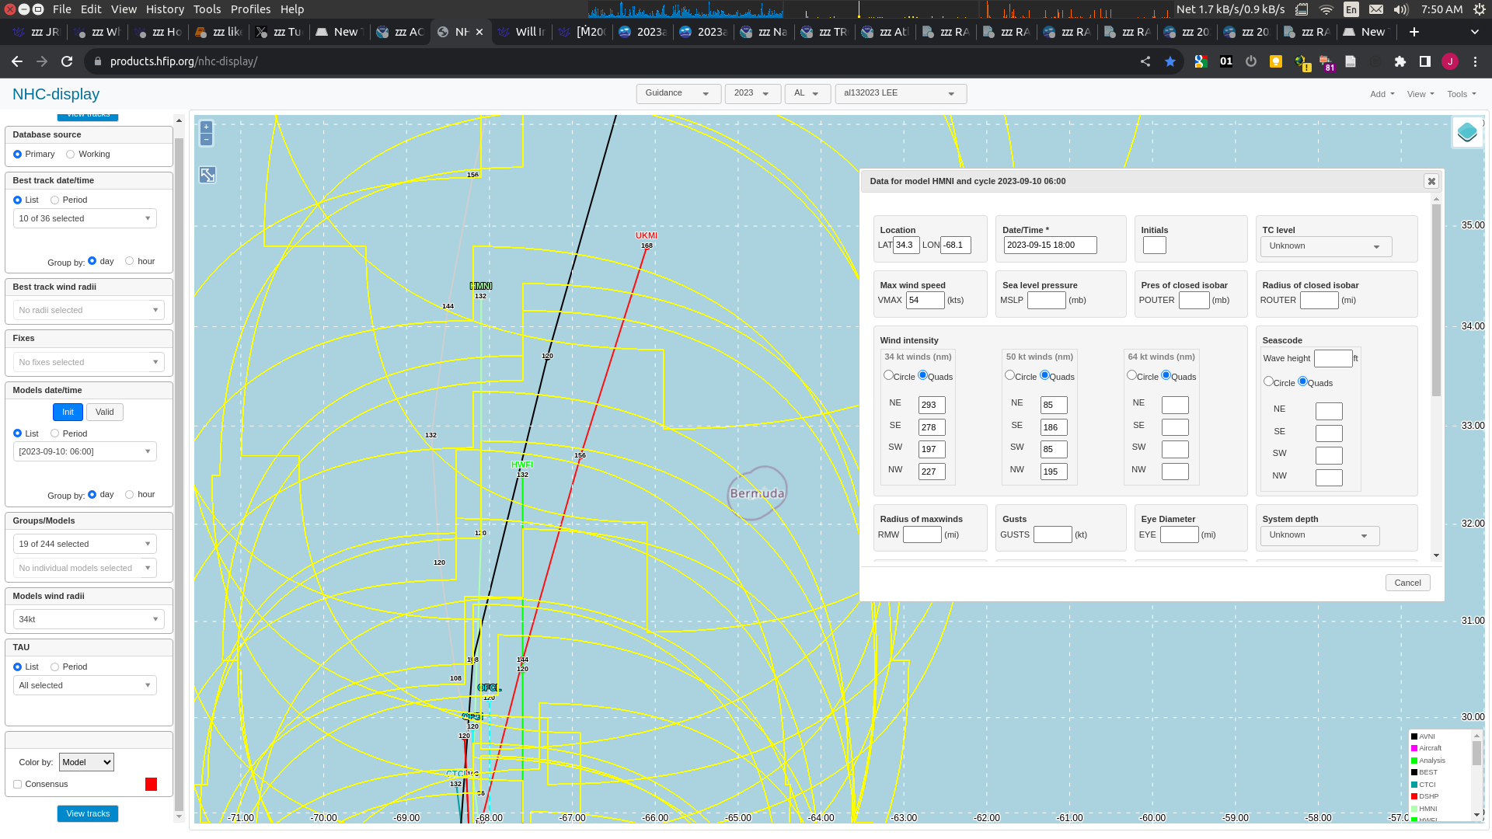Share this page icon in address bar
Screen dimensions: 1492x839
click(1145, 61)
